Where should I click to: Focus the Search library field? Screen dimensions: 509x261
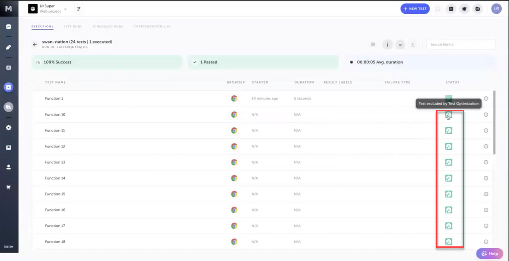tap(461, 44)
